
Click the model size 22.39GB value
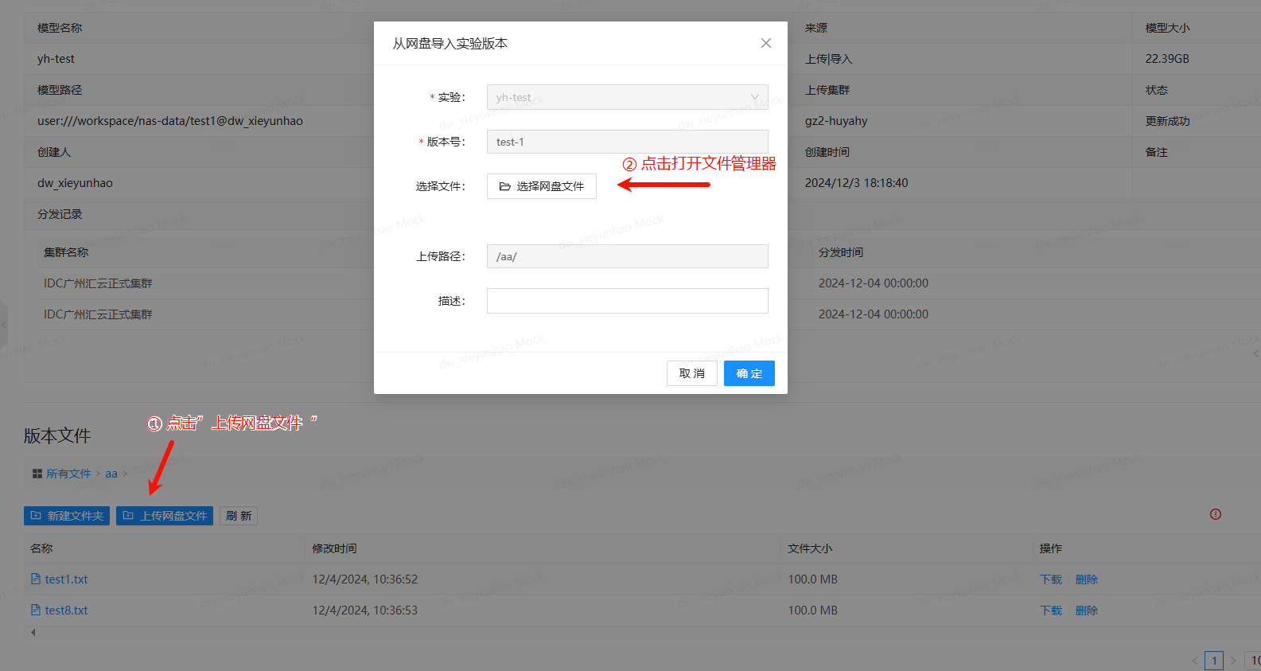(x=1167, y=59)
